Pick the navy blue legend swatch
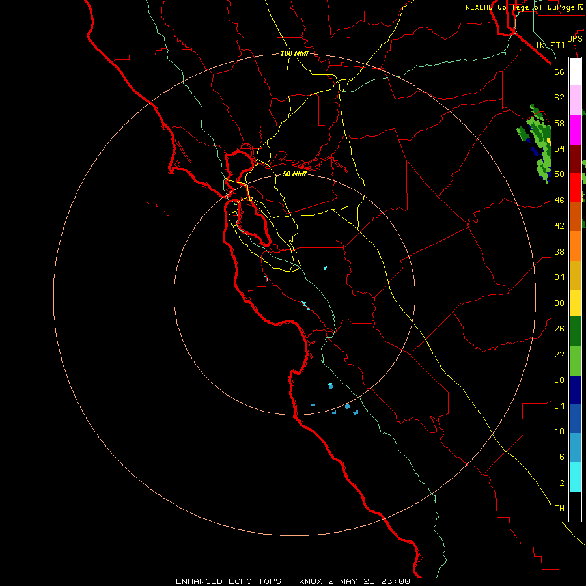This screenshot has width=586, height=586. coord(575,390)
